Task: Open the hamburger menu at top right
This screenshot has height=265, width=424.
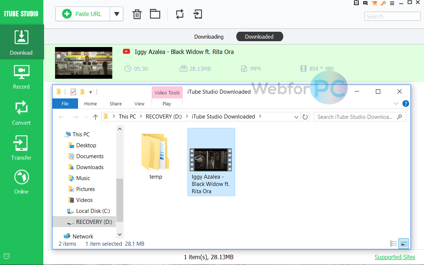Action: click(x=392, y=3)
